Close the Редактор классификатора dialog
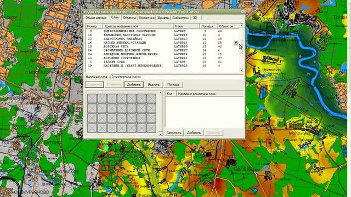The image size is (351, 197). (242, 11)
